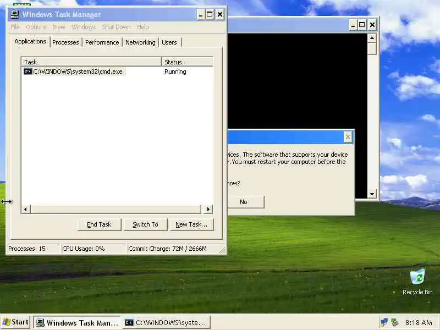The image size is (440, 330).
Task: Maximize the Windows Task Manager window
Action: click(210, 14)
